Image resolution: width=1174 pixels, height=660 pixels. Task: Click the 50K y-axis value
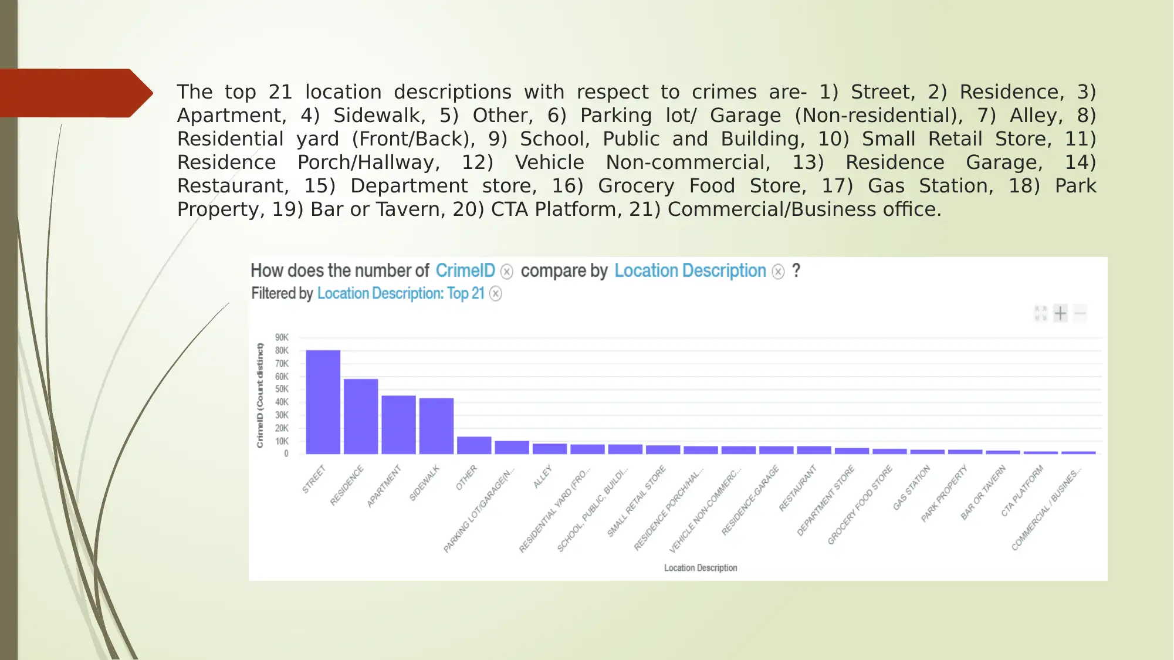click(x=282, y=389)
